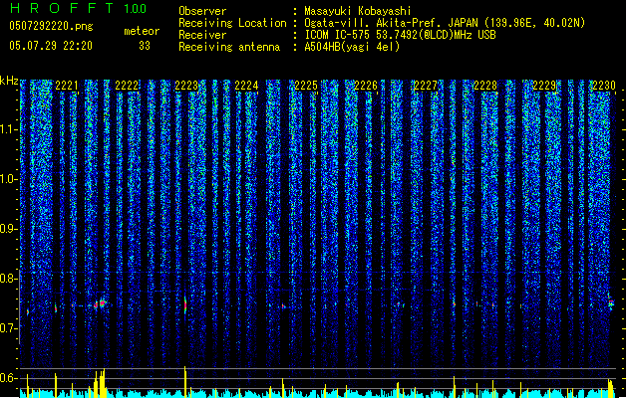Click the 2227 time marker
The image size is (627, 398).
pyautogui.click(x=426, y=86)
